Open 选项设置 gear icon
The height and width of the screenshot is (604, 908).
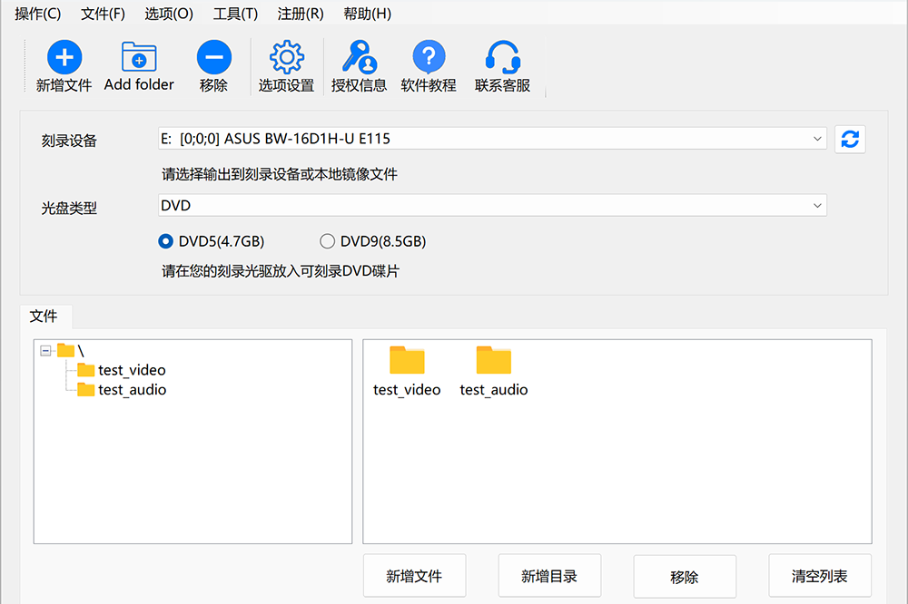point(286,59)
